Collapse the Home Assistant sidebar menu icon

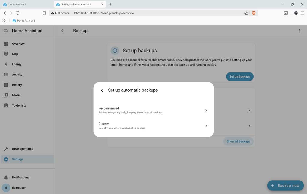[x=6, y=31]
